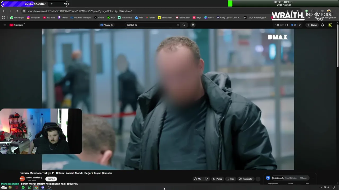Open the Okey Oyna - Canlı bookmark
339x190 pixels.
pos(229,18)
